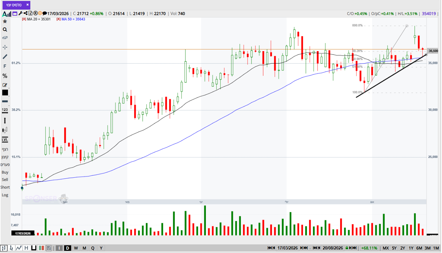Set chart range to 5Y

coord(394,248)
